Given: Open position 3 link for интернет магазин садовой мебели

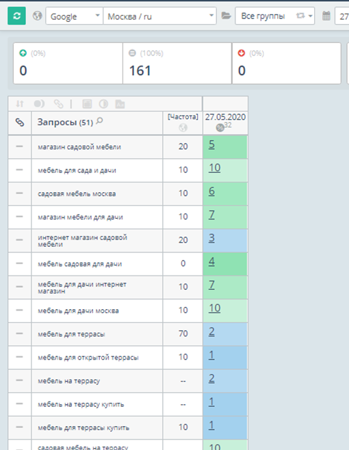Looking at the screenshot, I should point(211,238).
